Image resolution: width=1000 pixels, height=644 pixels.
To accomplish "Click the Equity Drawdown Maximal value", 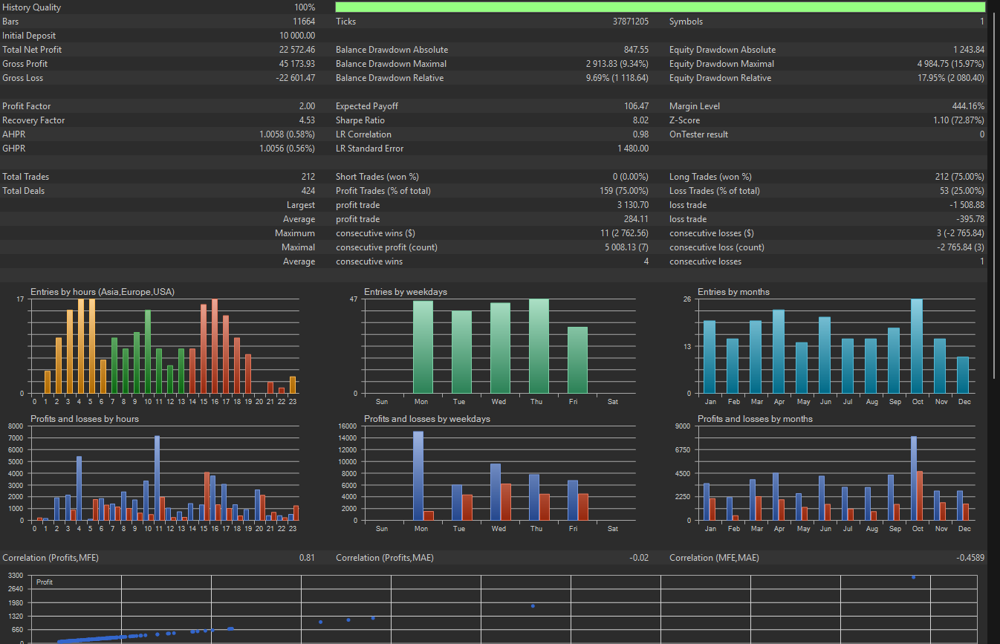I will coord(950,64).
